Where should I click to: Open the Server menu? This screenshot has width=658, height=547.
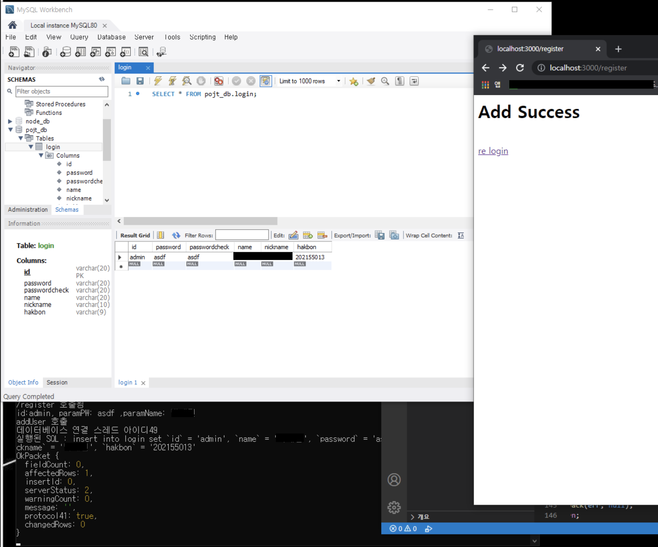pyautogui.click(x=144, y=37)
